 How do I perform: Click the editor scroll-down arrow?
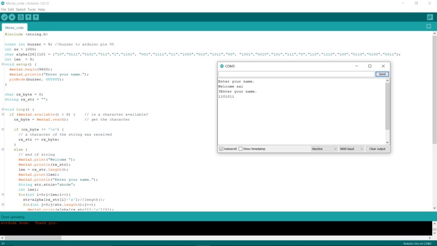point(434,209)
